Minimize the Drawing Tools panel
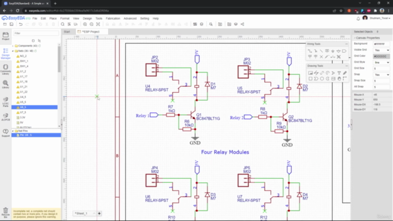Image resolution: width=393 pixels, height=221 pixels. point(346,66)
